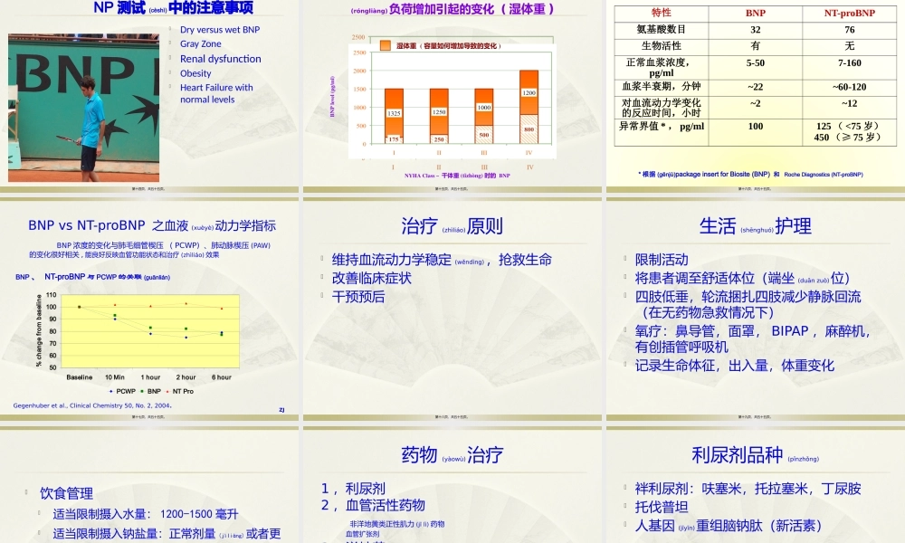Viewport: 905px width, 543px height.
Task: Select the NYHA Class axis label on bar chart
Action: pos(457,174)
